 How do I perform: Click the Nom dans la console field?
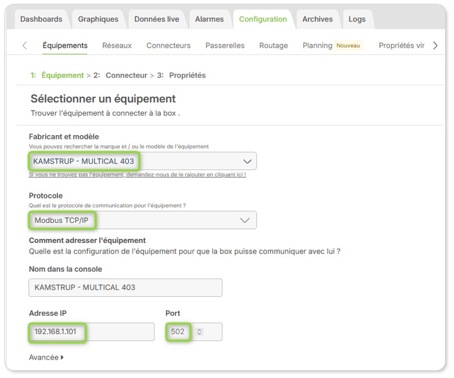click(125, 287)
